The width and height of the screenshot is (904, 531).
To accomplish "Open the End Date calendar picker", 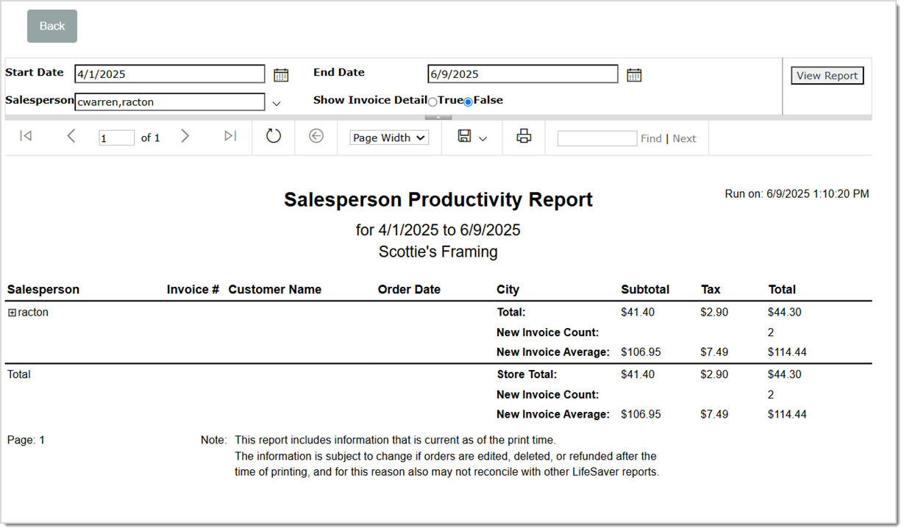I will tap(634, 74).
